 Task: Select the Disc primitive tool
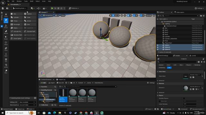coord(30,24)
